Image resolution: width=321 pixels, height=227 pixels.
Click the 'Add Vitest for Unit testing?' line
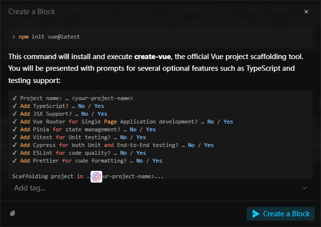coord(79,137)
